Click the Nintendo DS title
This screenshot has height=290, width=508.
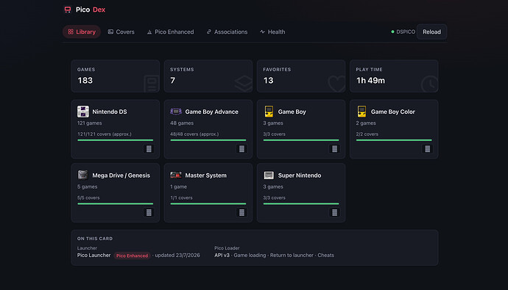click(x=110, y=112)
